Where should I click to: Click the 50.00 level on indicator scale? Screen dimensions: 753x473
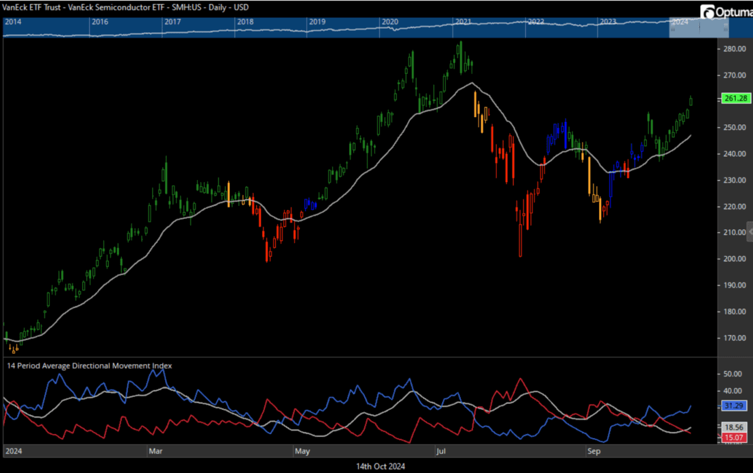(x=732, y=374)
